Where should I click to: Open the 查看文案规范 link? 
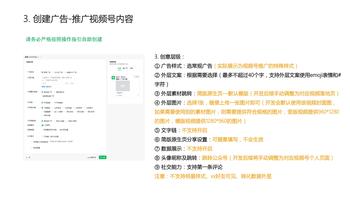(x=46, y=87)
